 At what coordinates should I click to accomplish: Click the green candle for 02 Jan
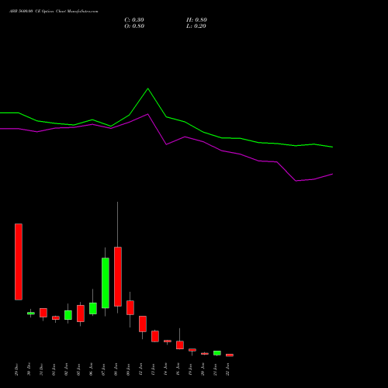[x=68, y=315]
